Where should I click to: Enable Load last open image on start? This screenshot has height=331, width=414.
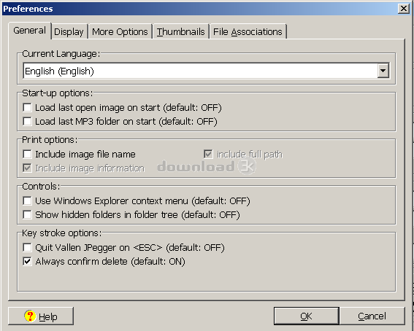click(x=27, y=107)
